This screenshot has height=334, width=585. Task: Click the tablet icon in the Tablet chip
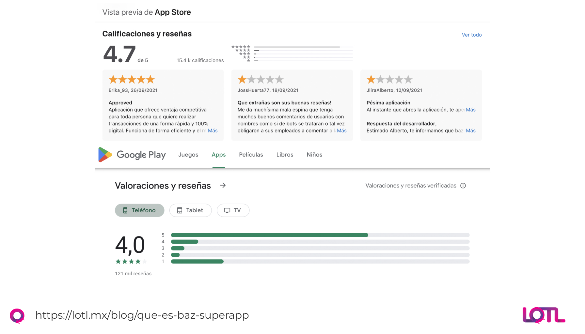180,210
